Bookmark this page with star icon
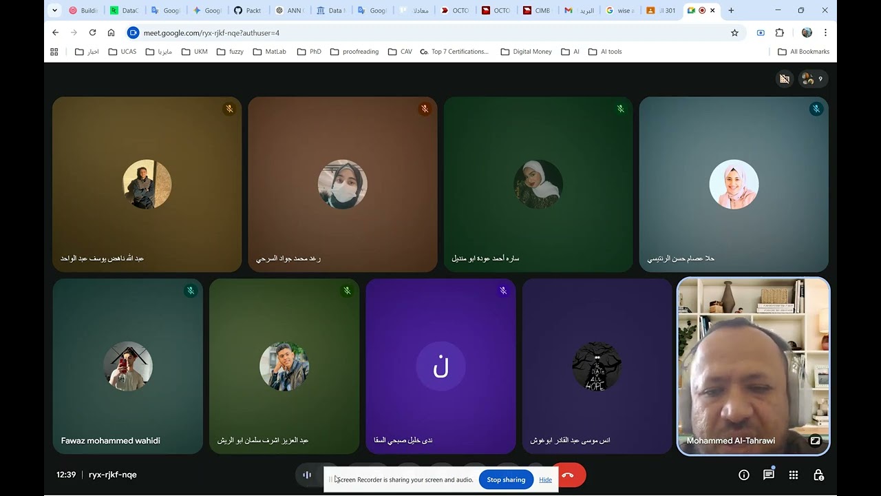The width and height of the screenshot is (881, 496). (734, 32)
